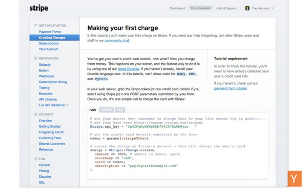Viewport: 307px width, 191px height.
Task: Click the FAQ section icon
Action: (x=36, y=159)
